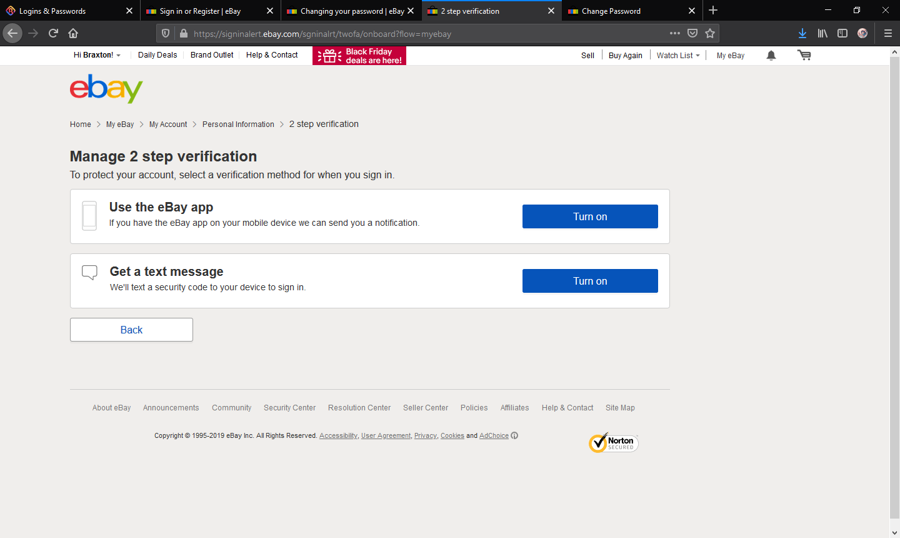
Task: Open the shopping cart icon
Action: click(804, 56)
